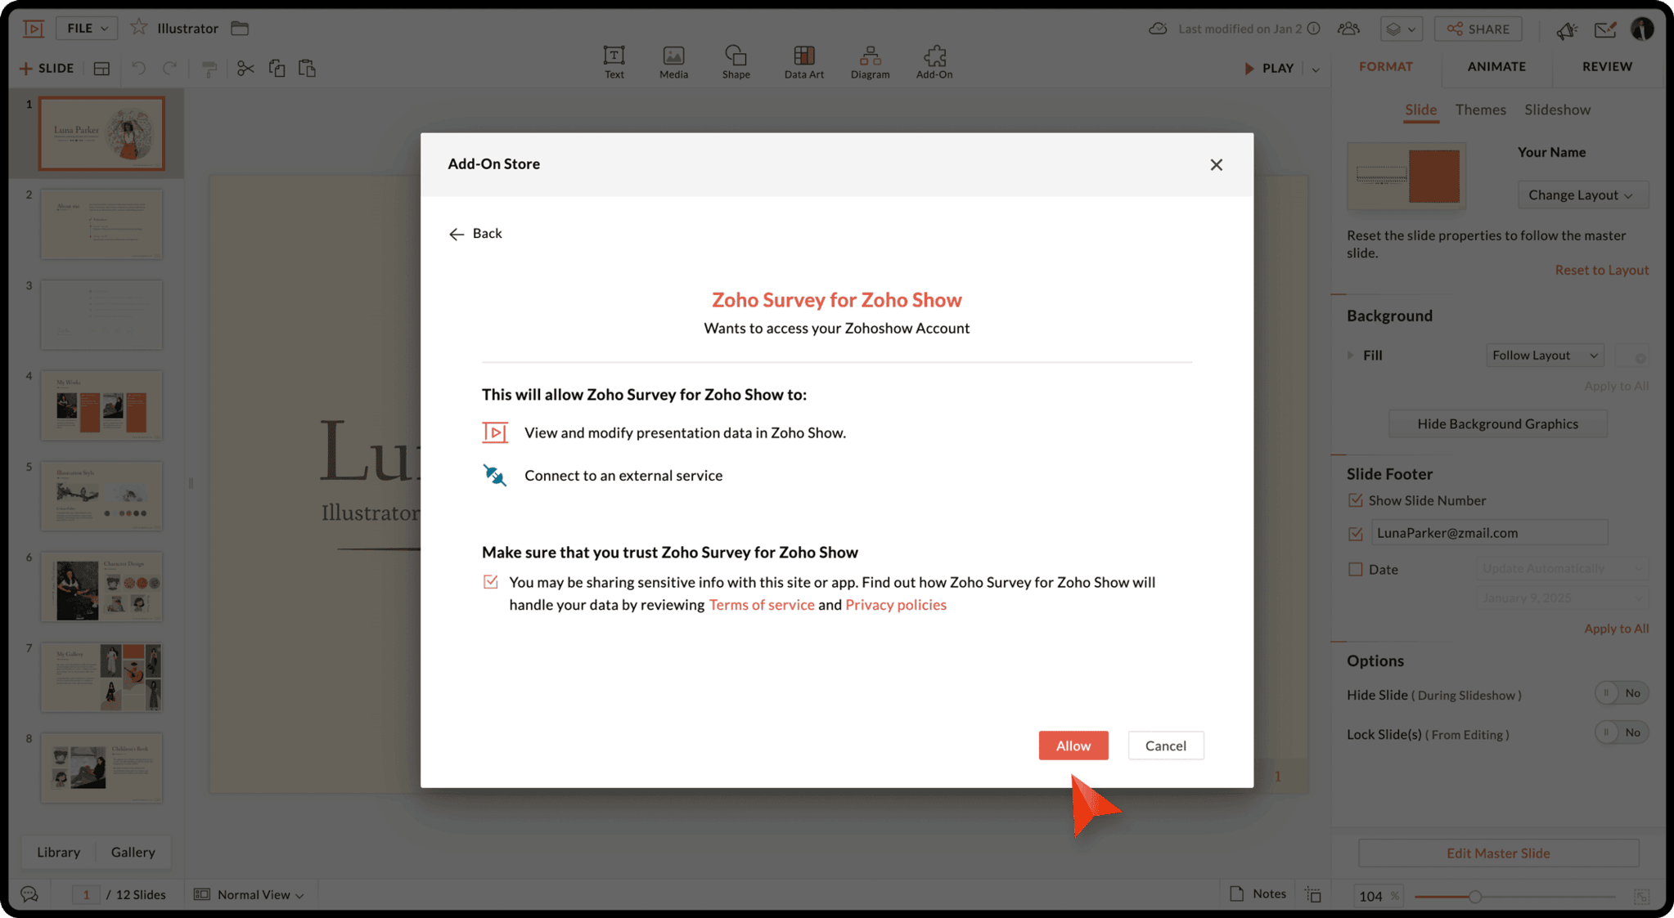Image resolution: width=1674 pixels, height=918 pixels.
Task: Toggle the footer text checkbox
Action: (x=1355, y=534)
